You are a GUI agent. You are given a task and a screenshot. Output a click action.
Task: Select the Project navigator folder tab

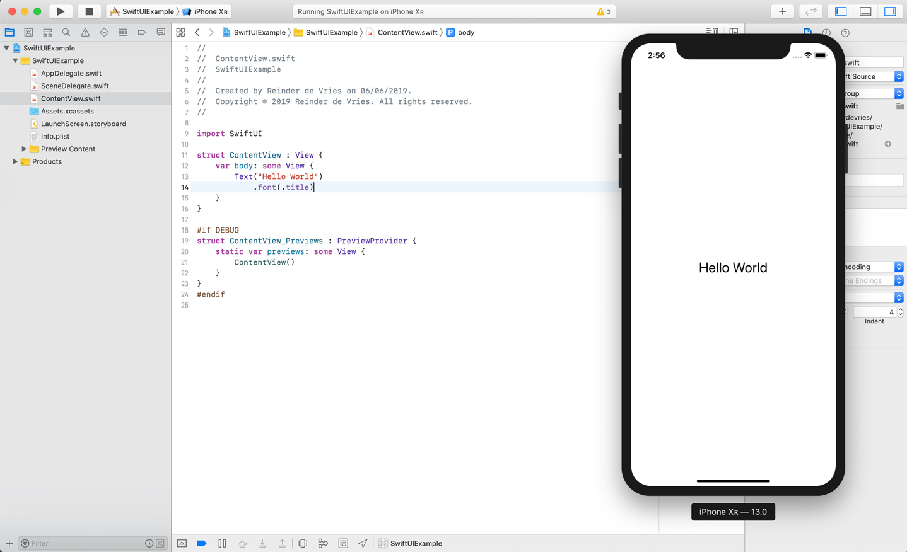coord(9,32)
